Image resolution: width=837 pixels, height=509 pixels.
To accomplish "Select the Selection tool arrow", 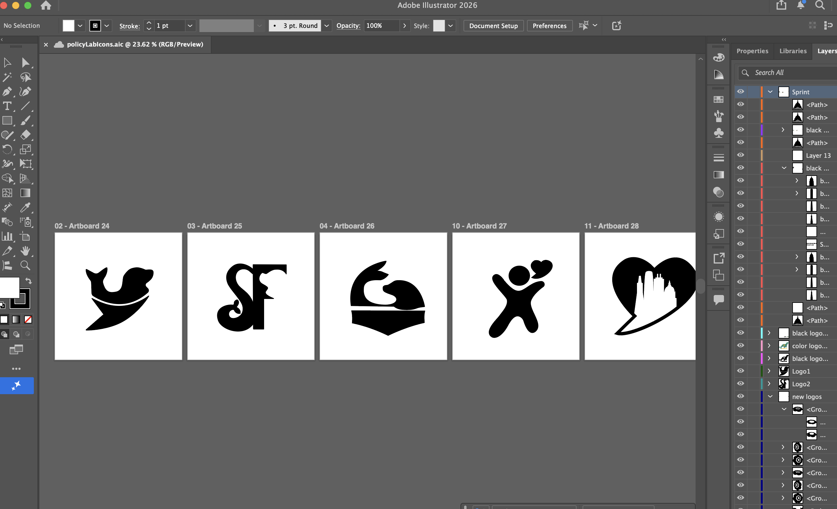I will pyautogui.click(x=7, y=63).
